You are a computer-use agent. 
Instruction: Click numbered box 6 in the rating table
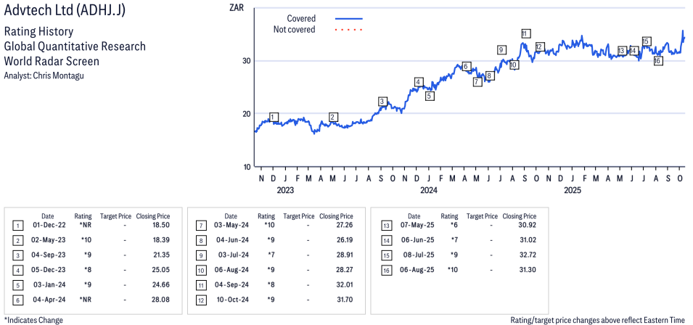tap(17, 299)
